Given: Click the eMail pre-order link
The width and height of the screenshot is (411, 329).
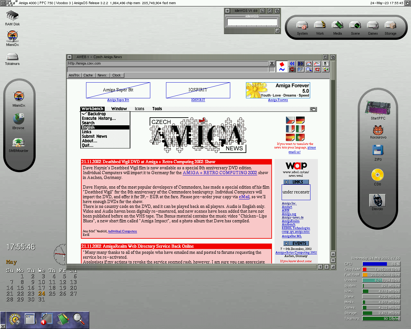Looking at the screenshot, I should 244,197.
